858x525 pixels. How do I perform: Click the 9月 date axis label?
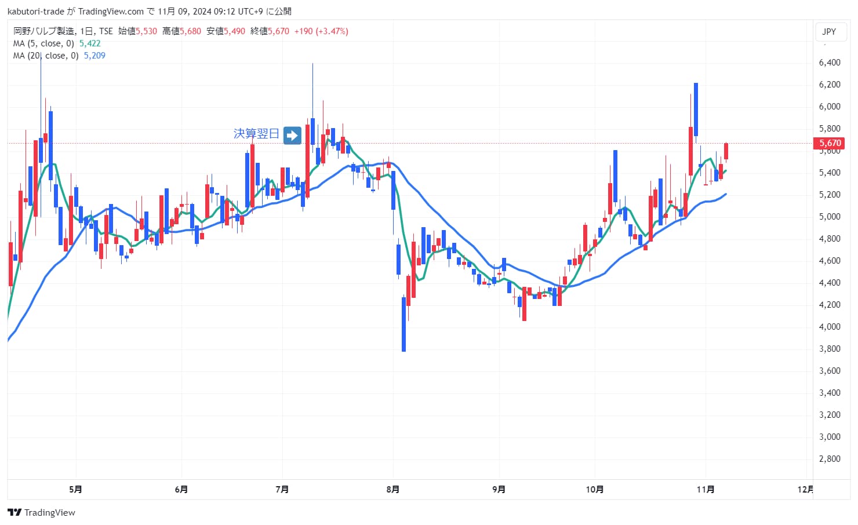[x=499, y=490]
